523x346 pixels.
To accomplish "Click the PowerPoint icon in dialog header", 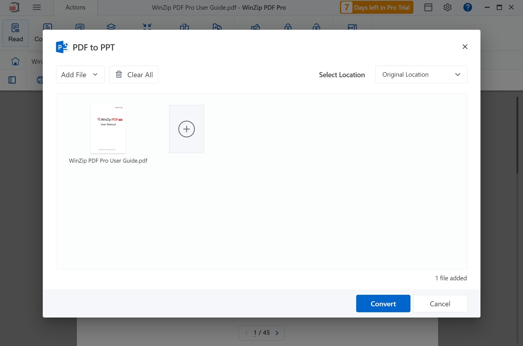I will (x=62, y=47).
